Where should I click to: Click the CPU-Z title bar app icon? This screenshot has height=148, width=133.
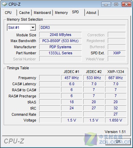[4, 4]
